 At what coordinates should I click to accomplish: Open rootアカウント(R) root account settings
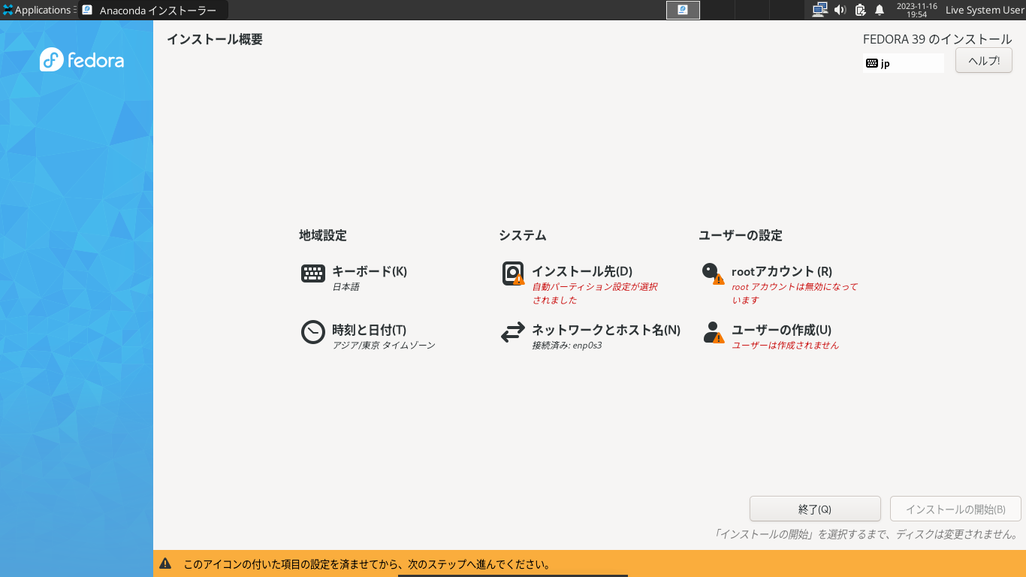(779, 284)
